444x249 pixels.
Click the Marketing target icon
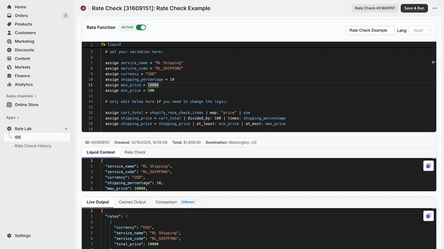9,41
